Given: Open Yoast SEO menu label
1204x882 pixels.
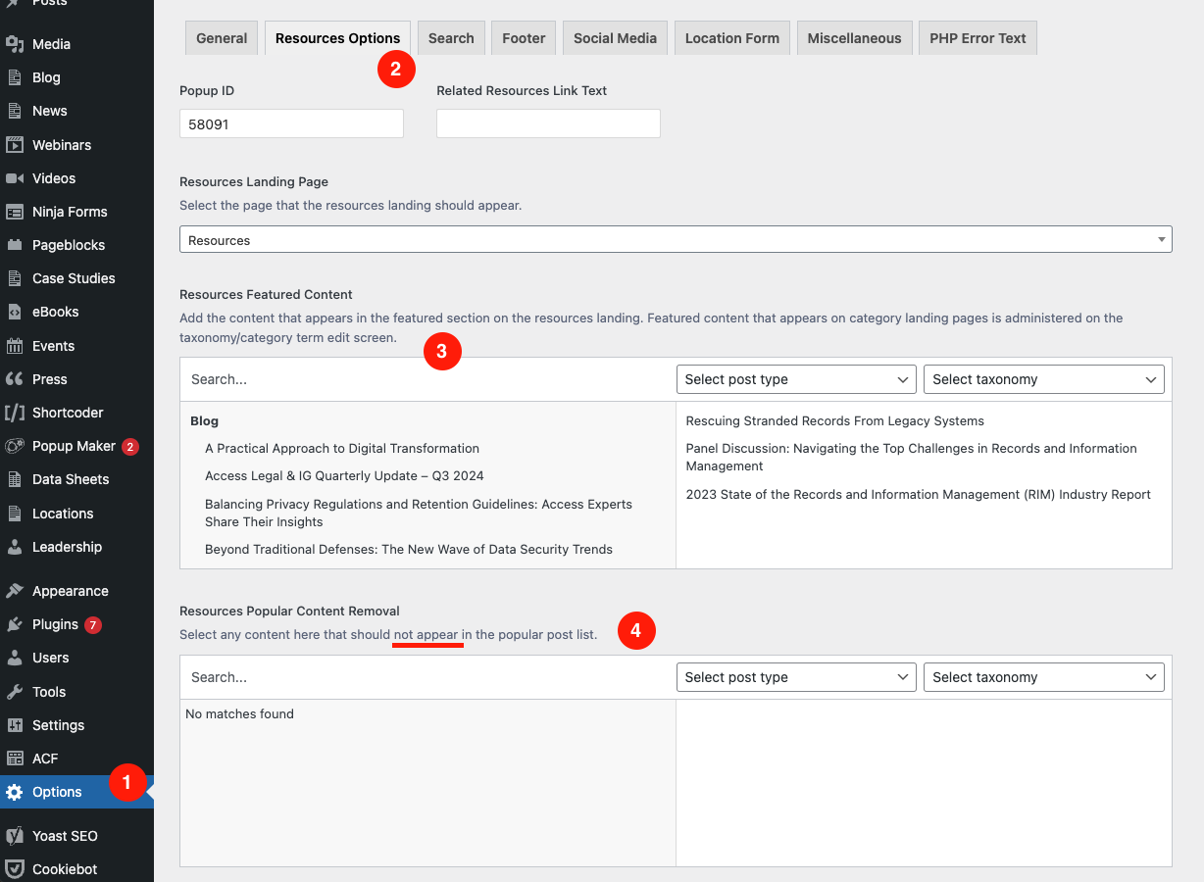Looking at the screenshot, I should 65,836.
